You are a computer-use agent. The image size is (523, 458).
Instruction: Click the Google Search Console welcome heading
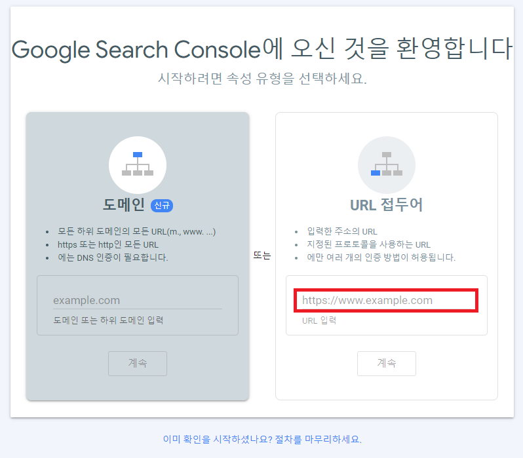pyautogui.click(x=262, y=49)
